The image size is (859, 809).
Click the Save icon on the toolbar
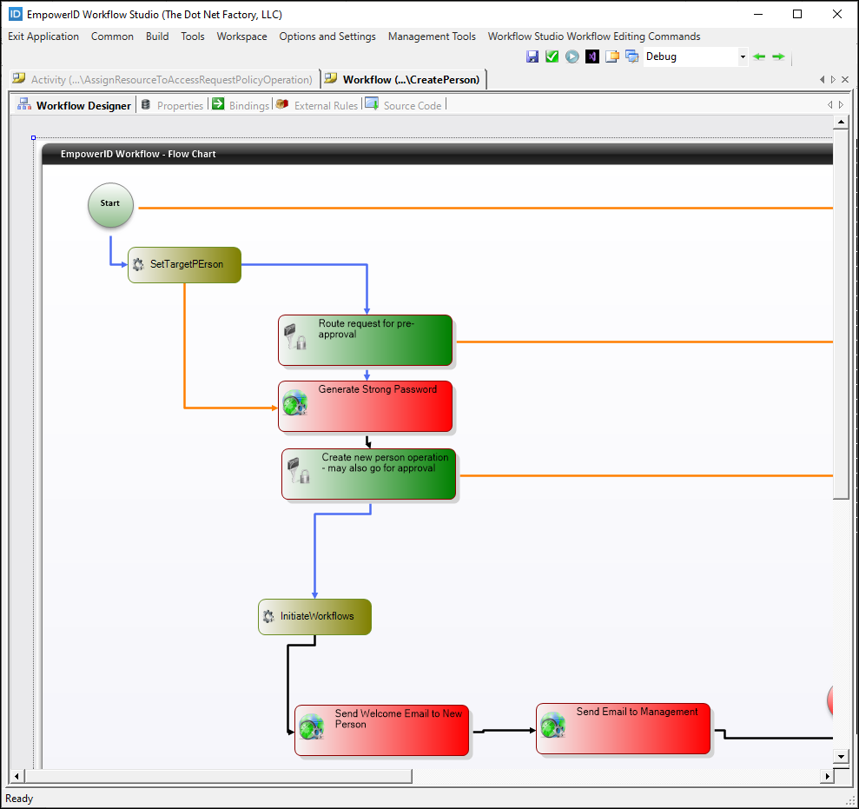(532, 56)
